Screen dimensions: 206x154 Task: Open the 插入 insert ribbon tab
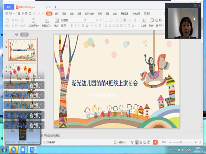(x=57, y=13)
